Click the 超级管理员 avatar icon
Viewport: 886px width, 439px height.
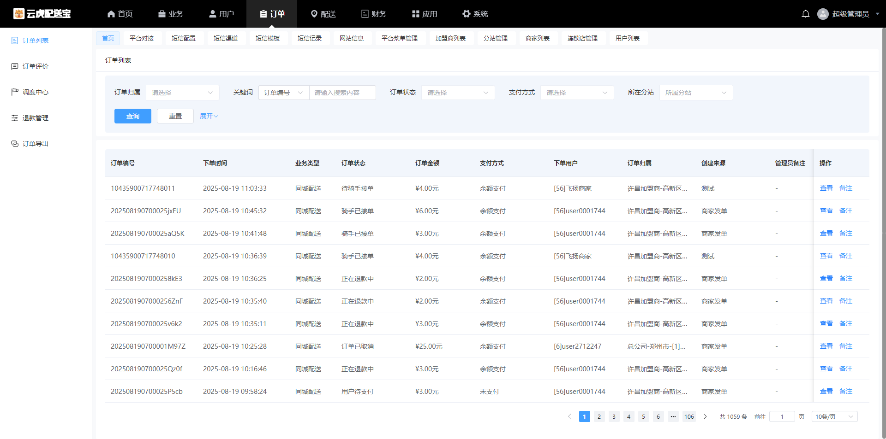[823, 14]
